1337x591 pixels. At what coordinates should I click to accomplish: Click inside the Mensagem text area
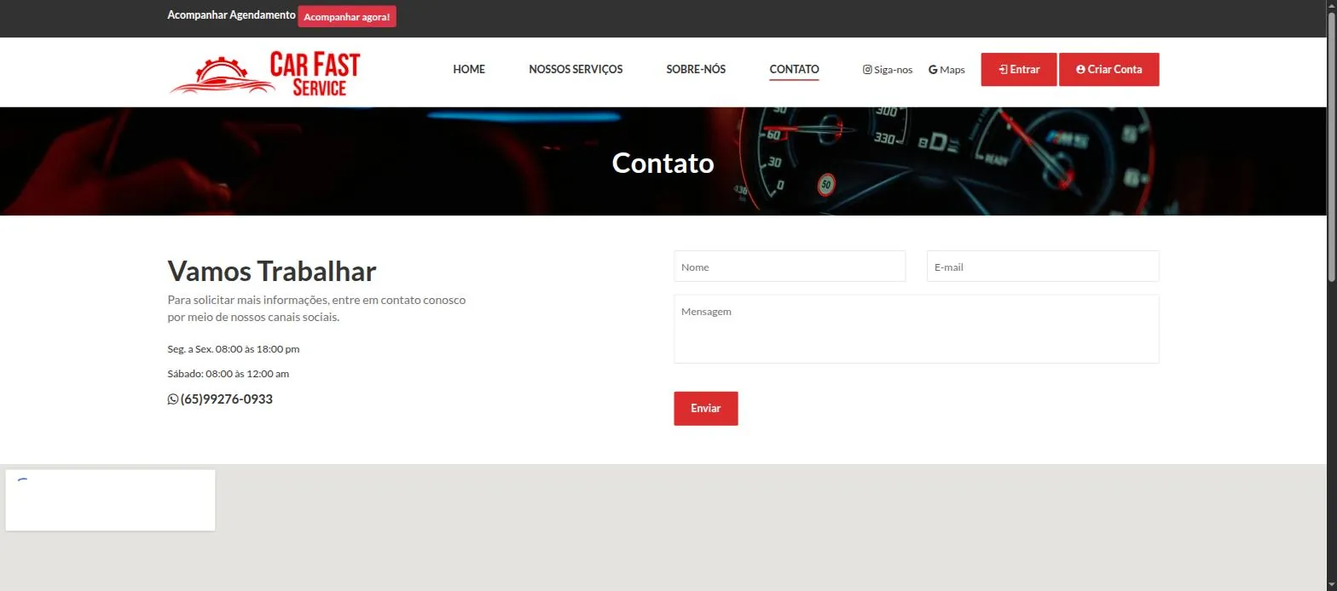click(x=917, y=329)
